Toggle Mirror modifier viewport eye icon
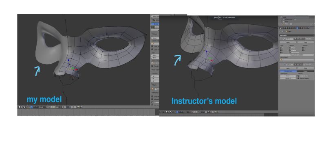This screenshot has height=151, width=326. [298, 39]
